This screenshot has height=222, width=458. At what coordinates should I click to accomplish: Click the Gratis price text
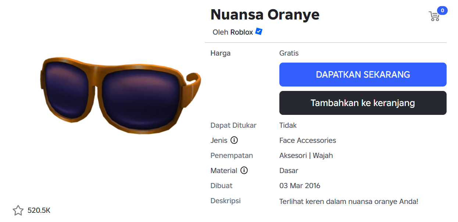289,53
